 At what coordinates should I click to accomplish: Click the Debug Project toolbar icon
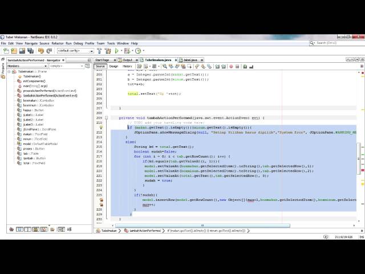[x=127, y=51]
